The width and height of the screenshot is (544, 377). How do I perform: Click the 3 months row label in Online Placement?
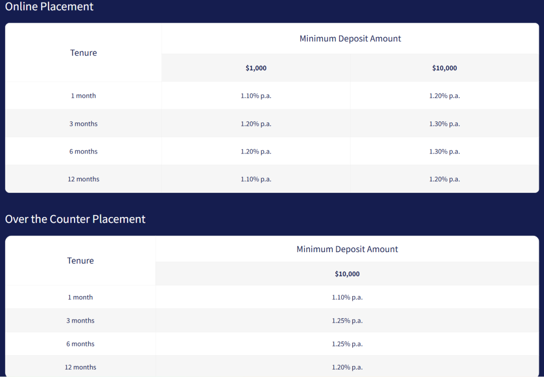point(84,124)
